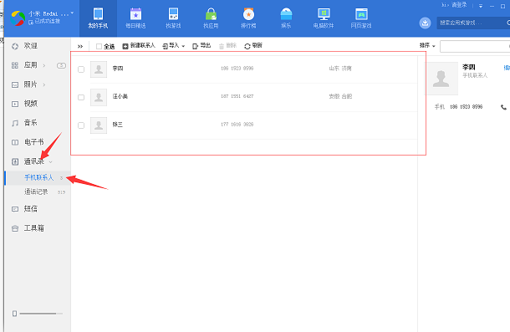The image size is (510, 332).
Task: Open the 我的手机 tab
Action: [98, 18]
